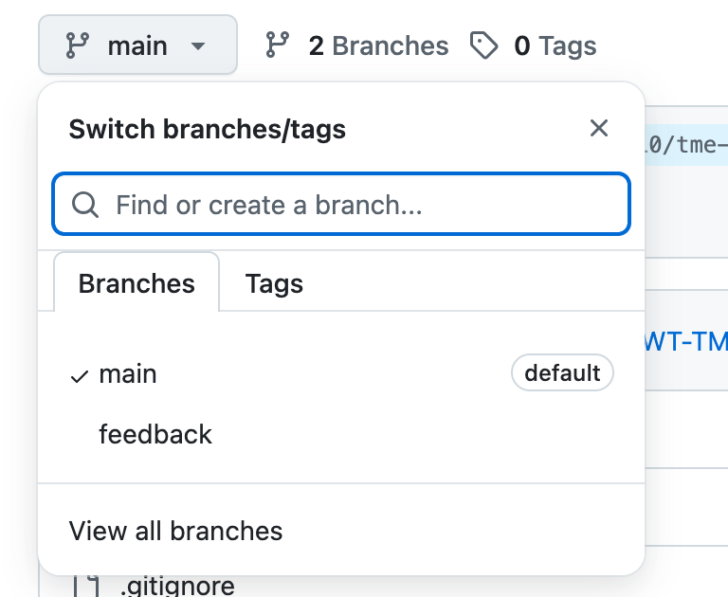
Task: Click the default badge on main branch
Action: (x=562, y=373)
